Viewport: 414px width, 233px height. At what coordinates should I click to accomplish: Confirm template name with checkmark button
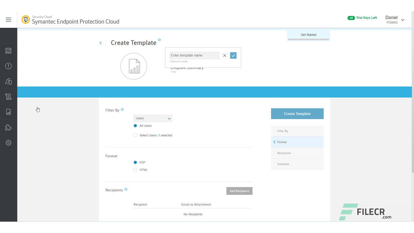tap(233, 55)
